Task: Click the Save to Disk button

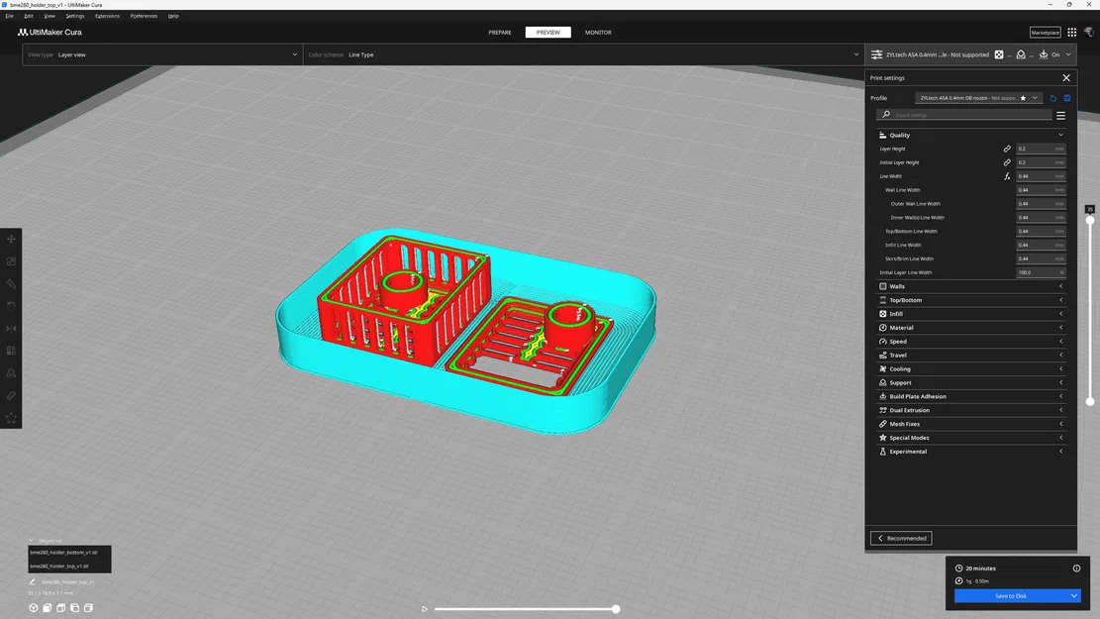Action: pyautogui.click(x=1008, y=595)
